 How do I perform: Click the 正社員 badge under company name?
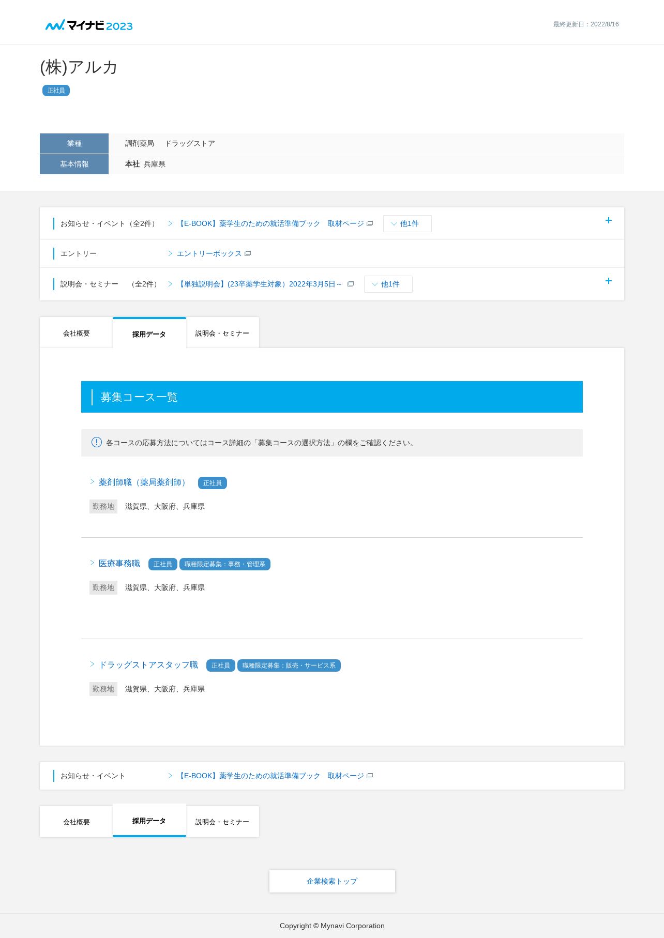(56, 90)
